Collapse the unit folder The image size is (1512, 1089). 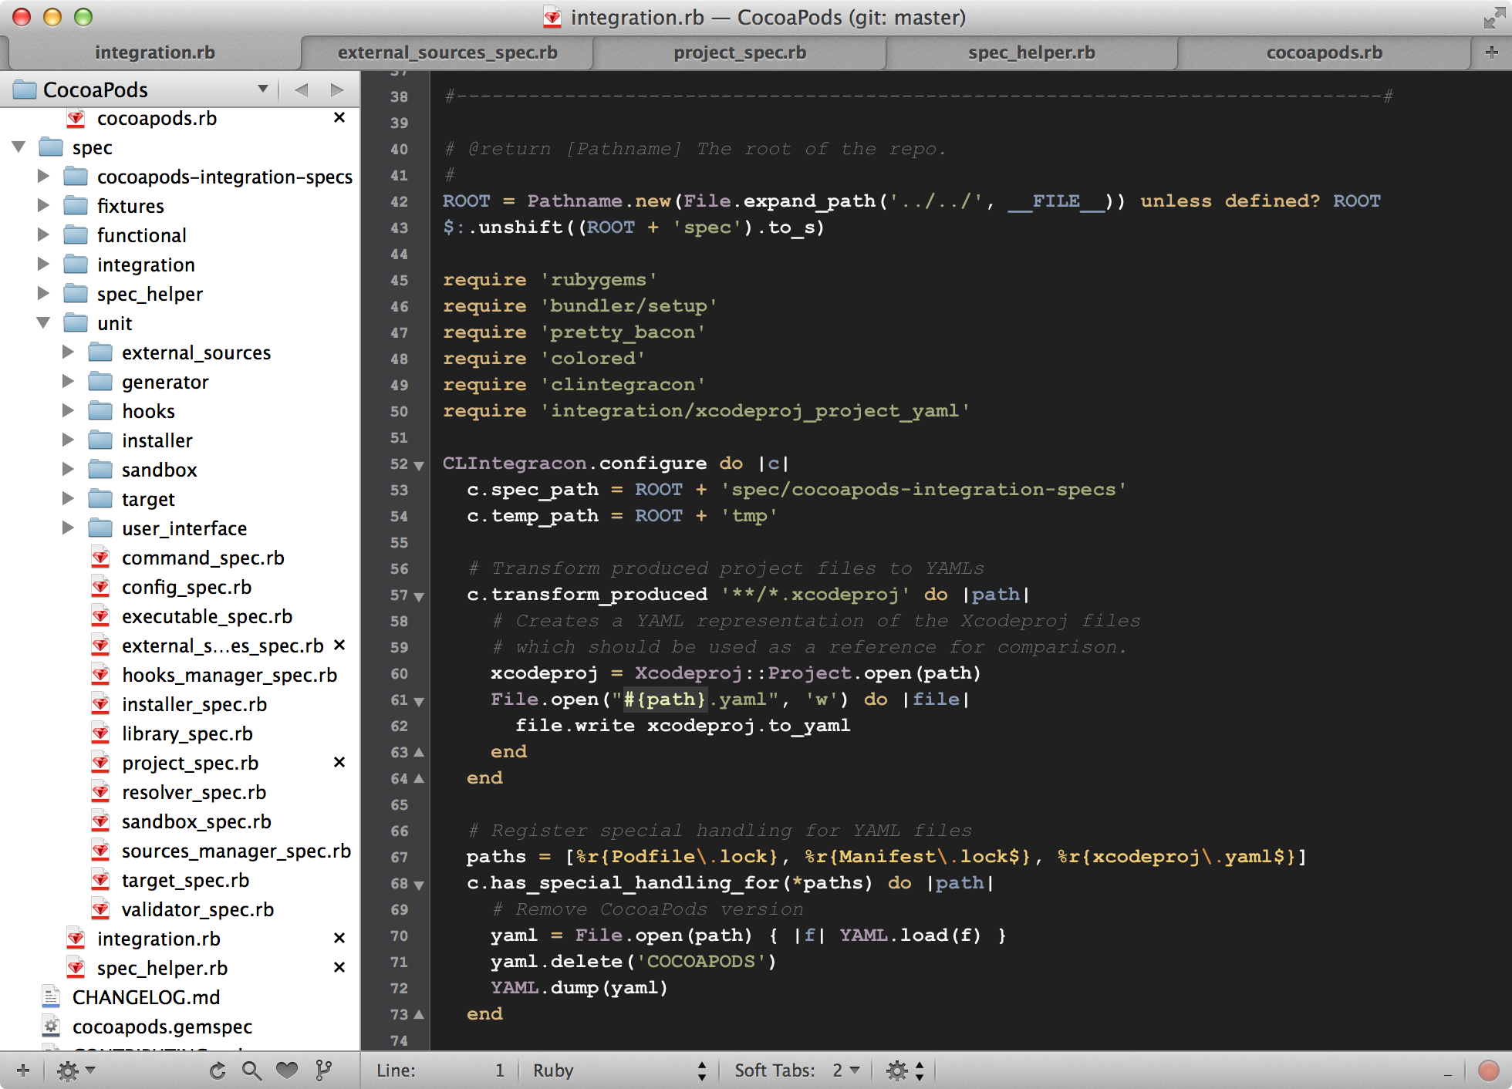[x=43, y=323]
